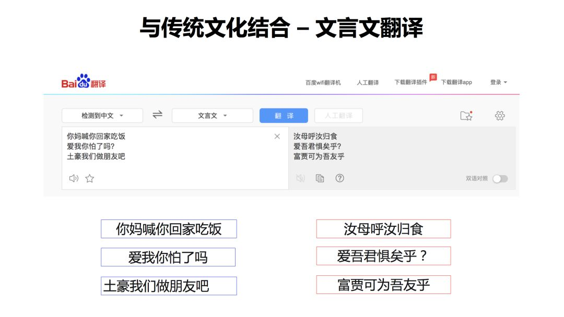The image size is (564, 317).
Task: Click the translated result text 汝母呼汝归食
Action: tap(315, 137)
